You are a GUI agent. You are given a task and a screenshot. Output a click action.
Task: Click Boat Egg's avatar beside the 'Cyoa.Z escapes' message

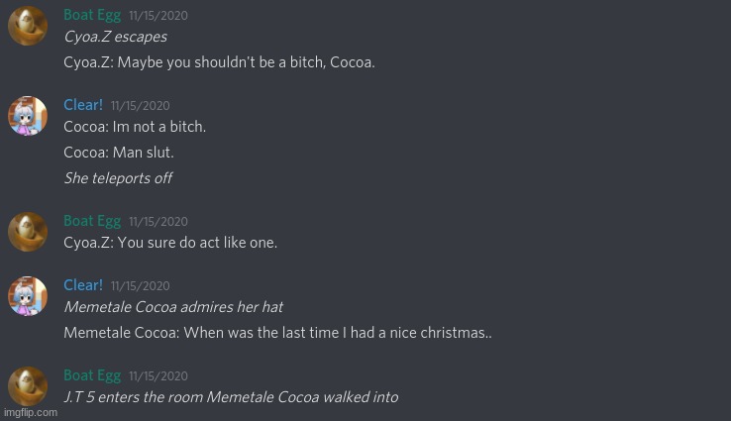pyautogui.click(x=28, y=26)
